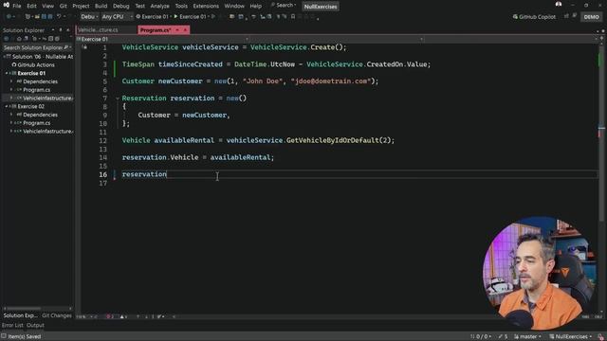Select Program.cs under Exercise 01
The height and width of the screenshot is (341, 607).
(36, 90)
